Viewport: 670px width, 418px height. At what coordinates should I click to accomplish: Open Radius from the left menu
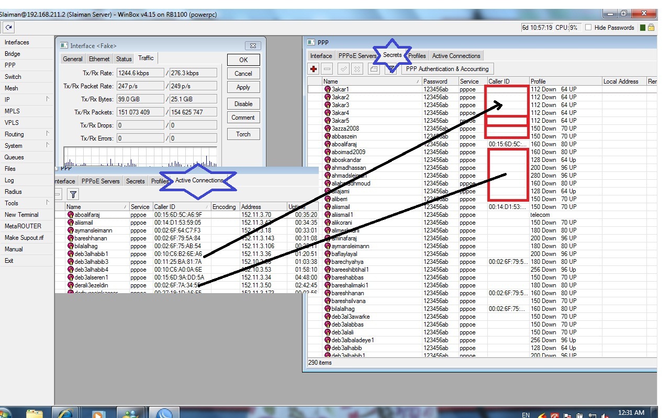coord(13,192)
